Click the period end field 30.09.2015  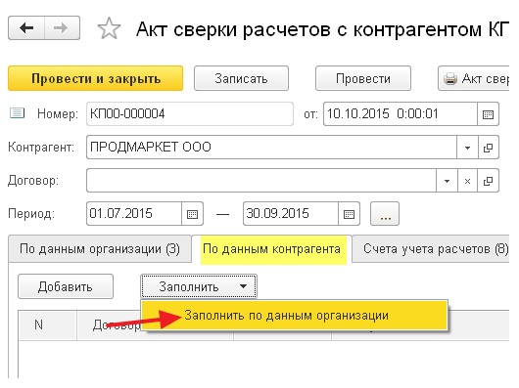click(291, 214)
